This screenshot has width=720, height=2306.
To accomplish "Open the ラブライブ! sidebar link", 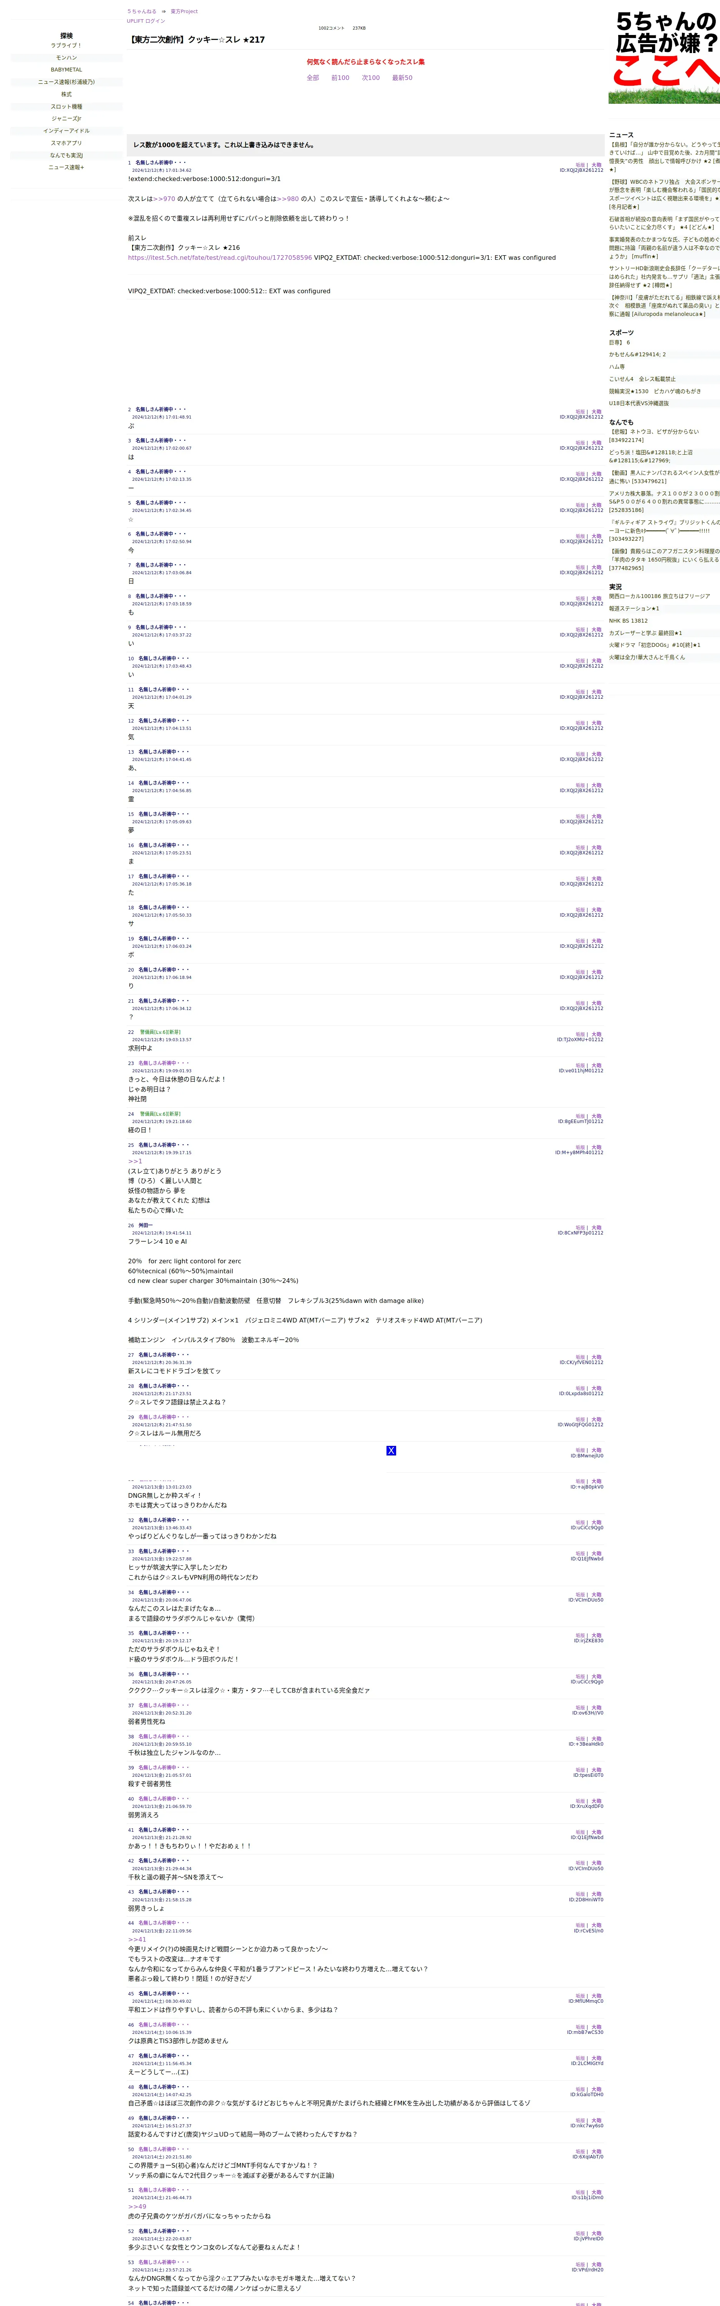I will (x=66, y=46).
